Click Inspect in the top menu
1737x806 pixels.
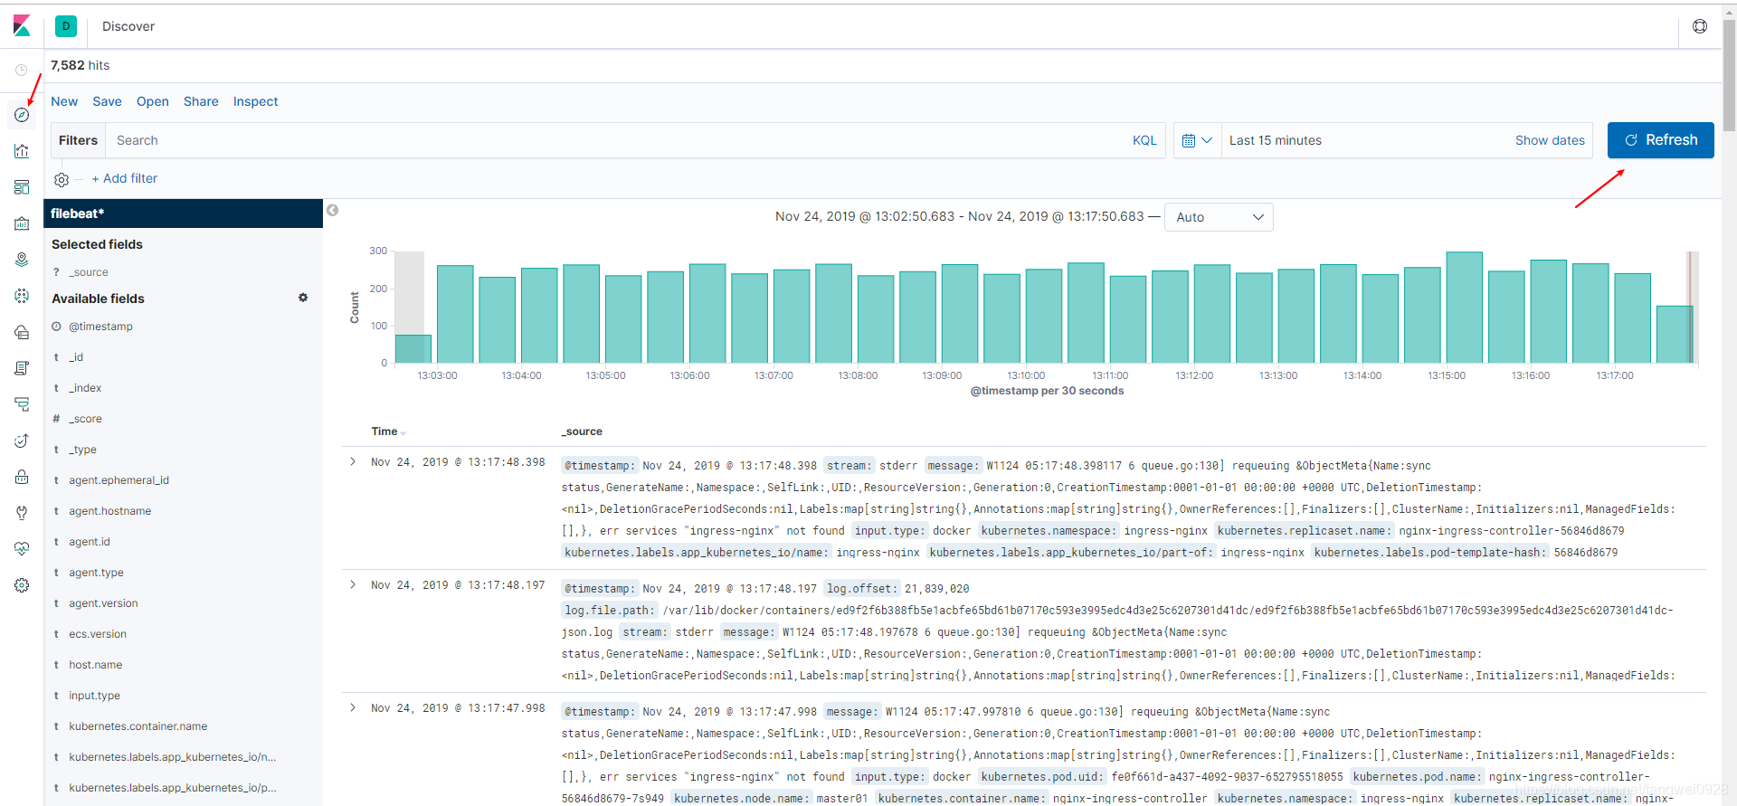point(255,101)
